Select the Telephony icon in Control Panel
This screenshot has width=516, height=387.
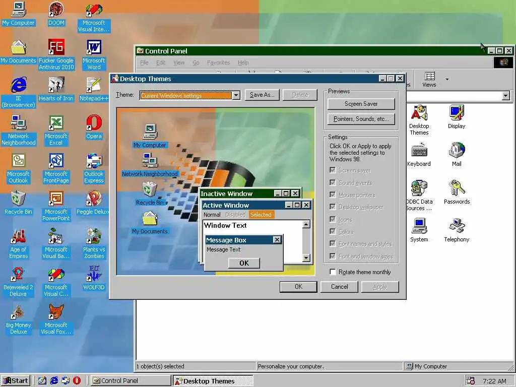coord(457,230)
